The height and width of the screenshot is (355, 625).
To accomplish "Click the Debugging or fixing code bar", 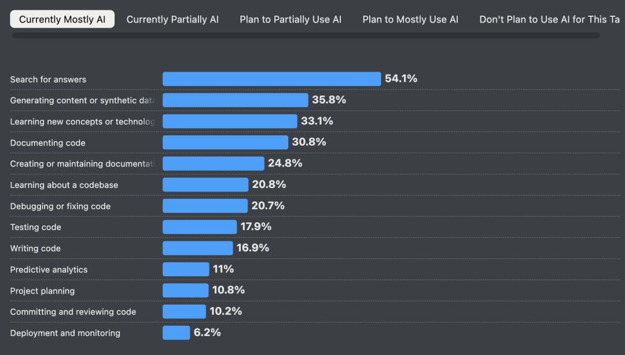I will click(205, 206).
